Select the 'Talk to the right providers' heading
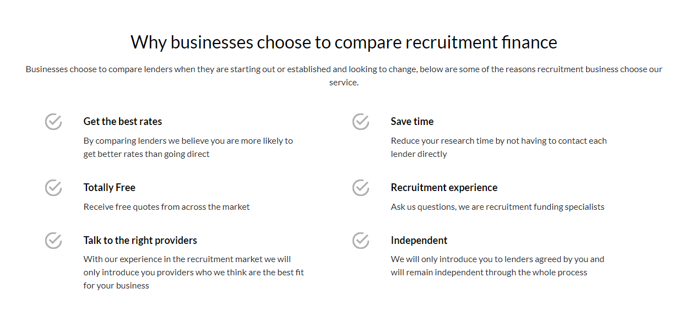 pyautogui.click(x=140, y=241)
